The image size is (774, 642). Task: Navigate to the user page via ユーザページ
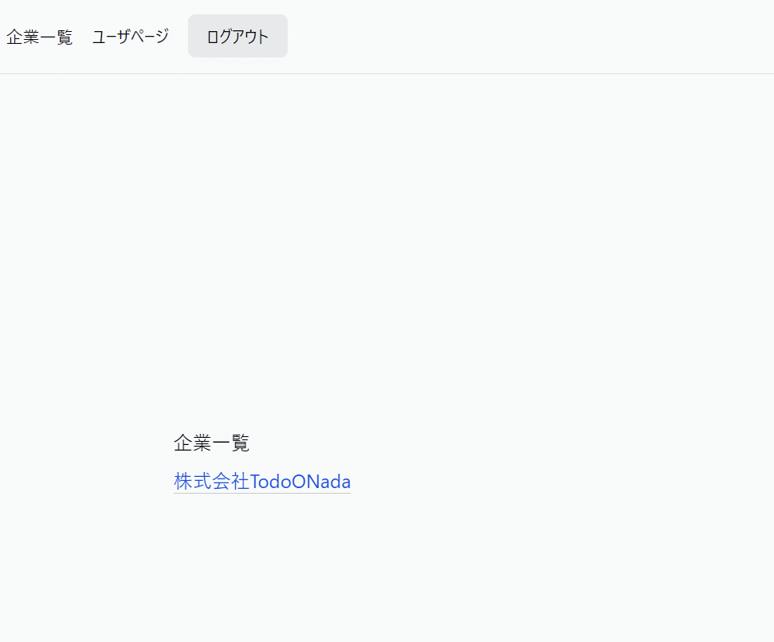pos(131,37)
